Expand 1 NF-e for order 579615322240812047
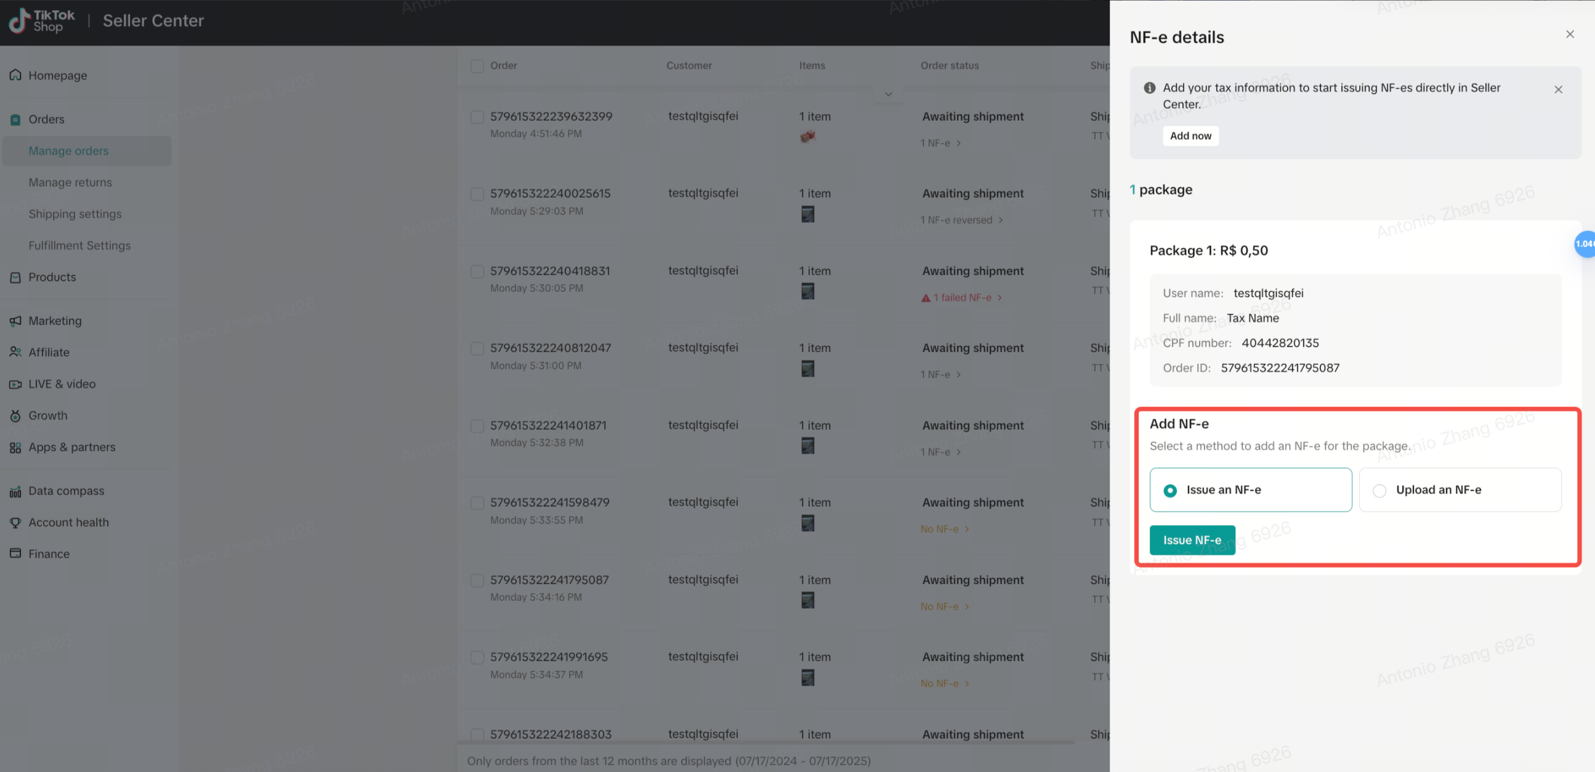The height and width of the screenshot is (772, 1595). click(x=940, y=374)
